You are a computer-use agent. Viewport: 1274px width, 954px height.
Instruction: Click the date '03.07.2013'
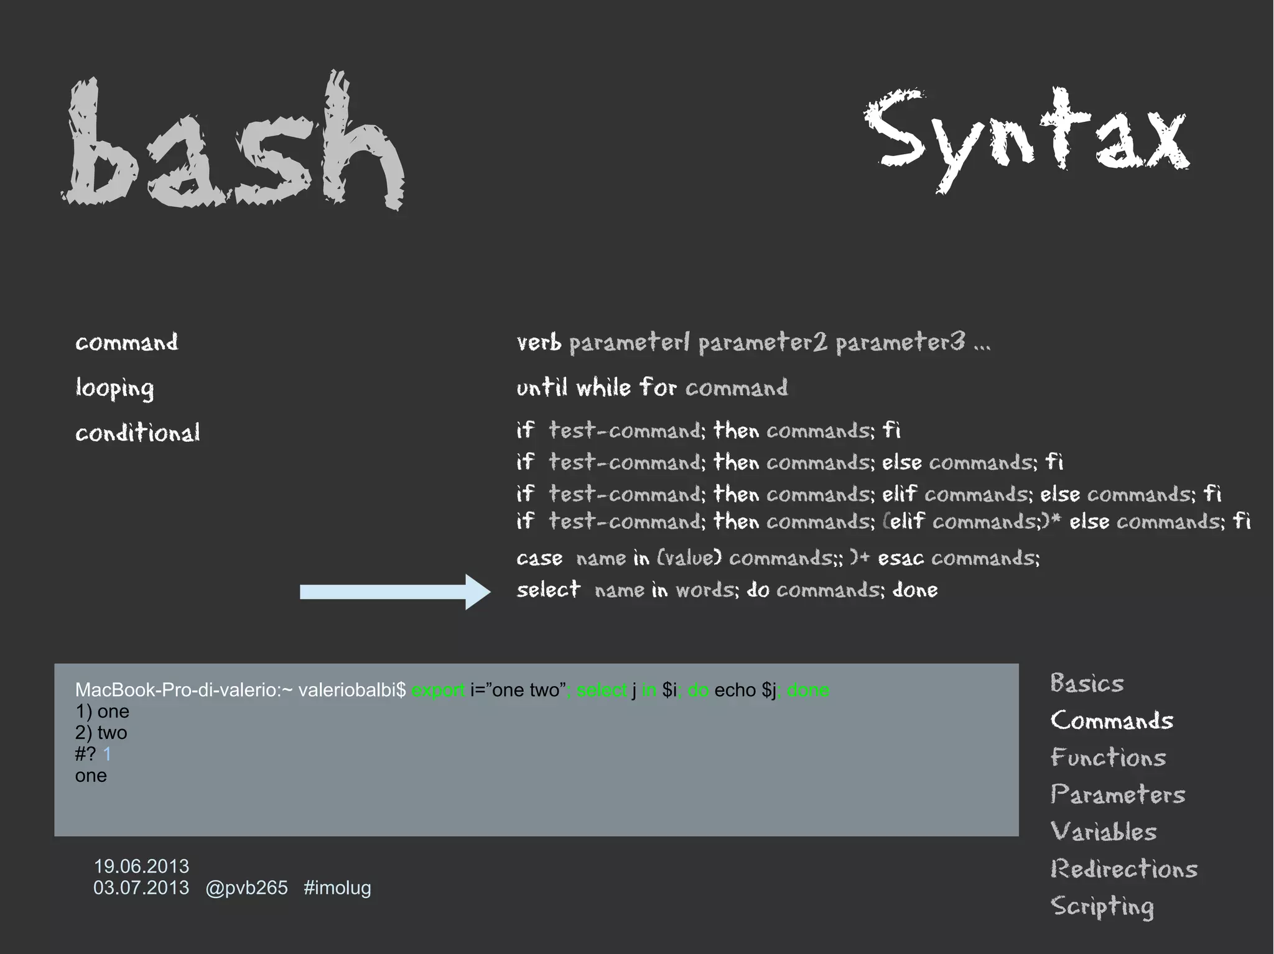coord(141,887)
